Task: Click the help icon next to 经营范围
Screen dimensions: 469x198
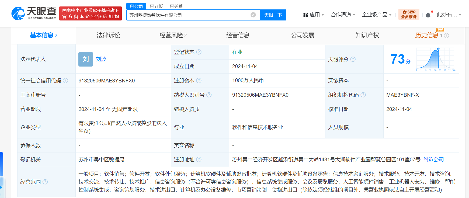Action: 45,182
